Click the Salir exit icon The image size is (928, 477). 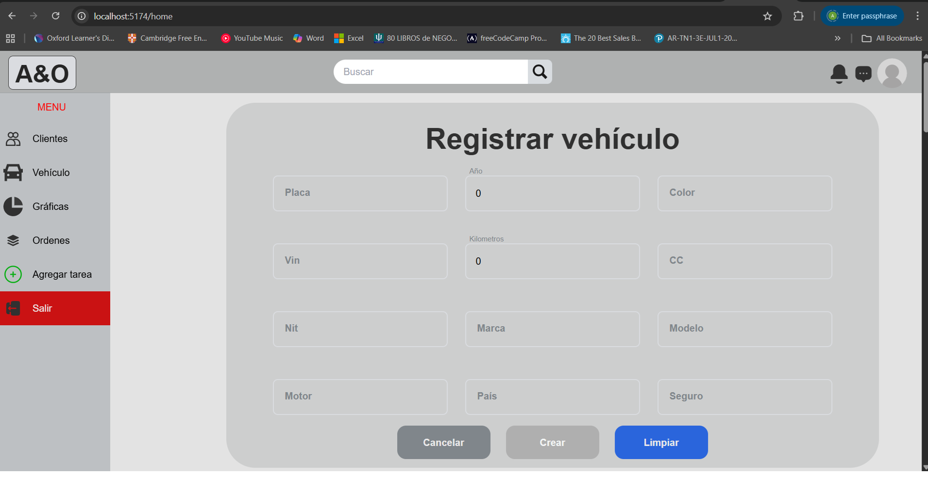[13, 308]
